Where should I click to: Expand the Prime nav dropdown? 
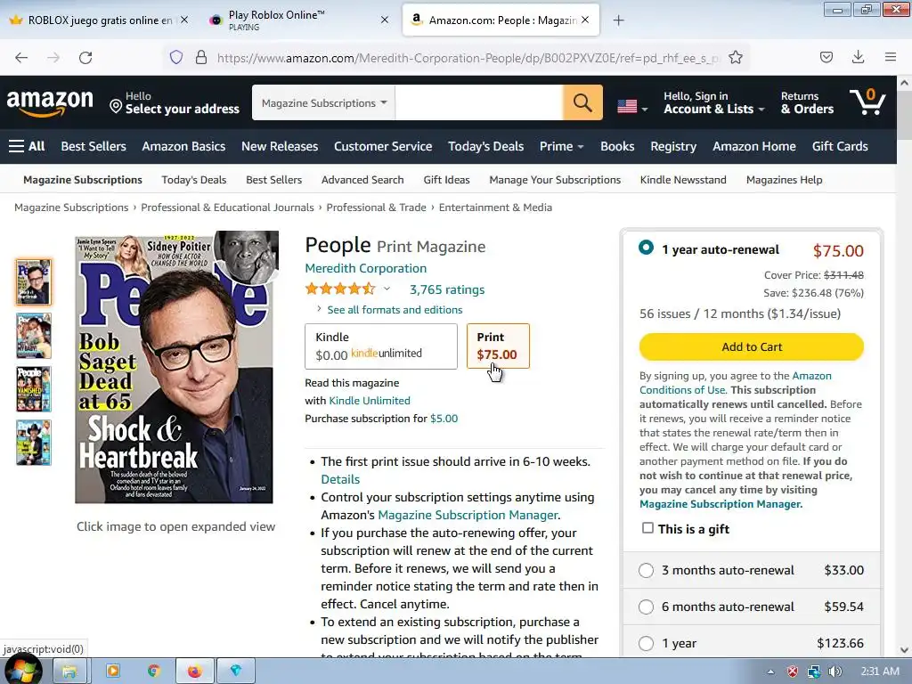pos(561,146)
